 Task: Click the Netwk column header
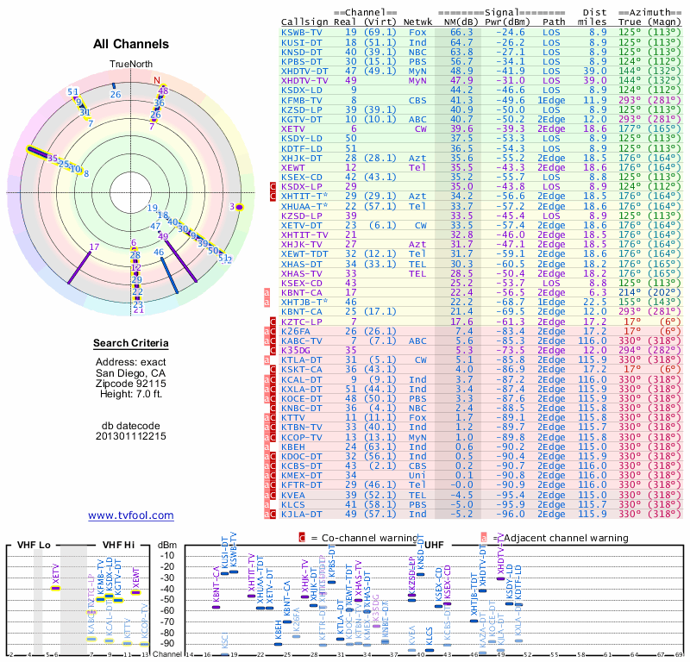417,22
